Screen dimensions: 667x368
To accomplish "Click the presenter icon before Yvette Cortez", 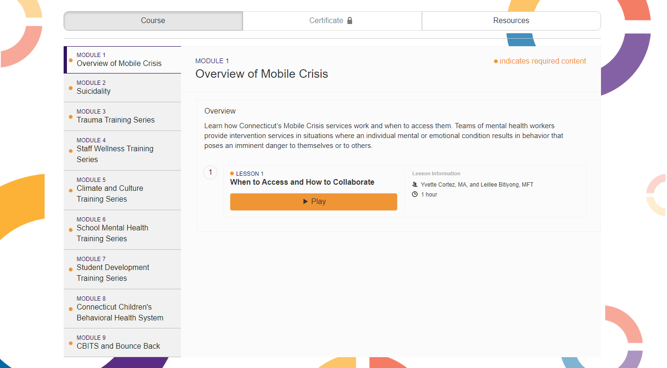I will (415, 185).
